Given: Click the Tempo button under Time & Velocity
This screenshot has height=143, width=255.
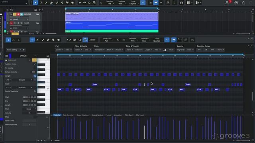Looking at the screenshot, I should [x=139, y=50].
